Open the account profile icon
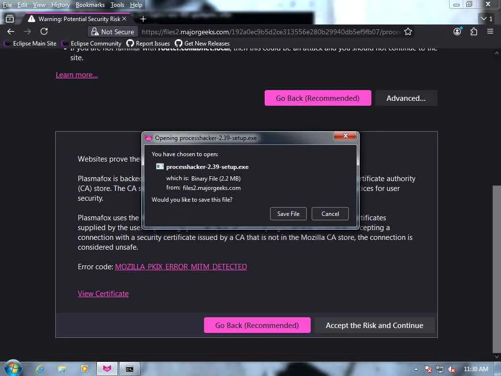This screenshot has width=501, height=376. point(457,31)
